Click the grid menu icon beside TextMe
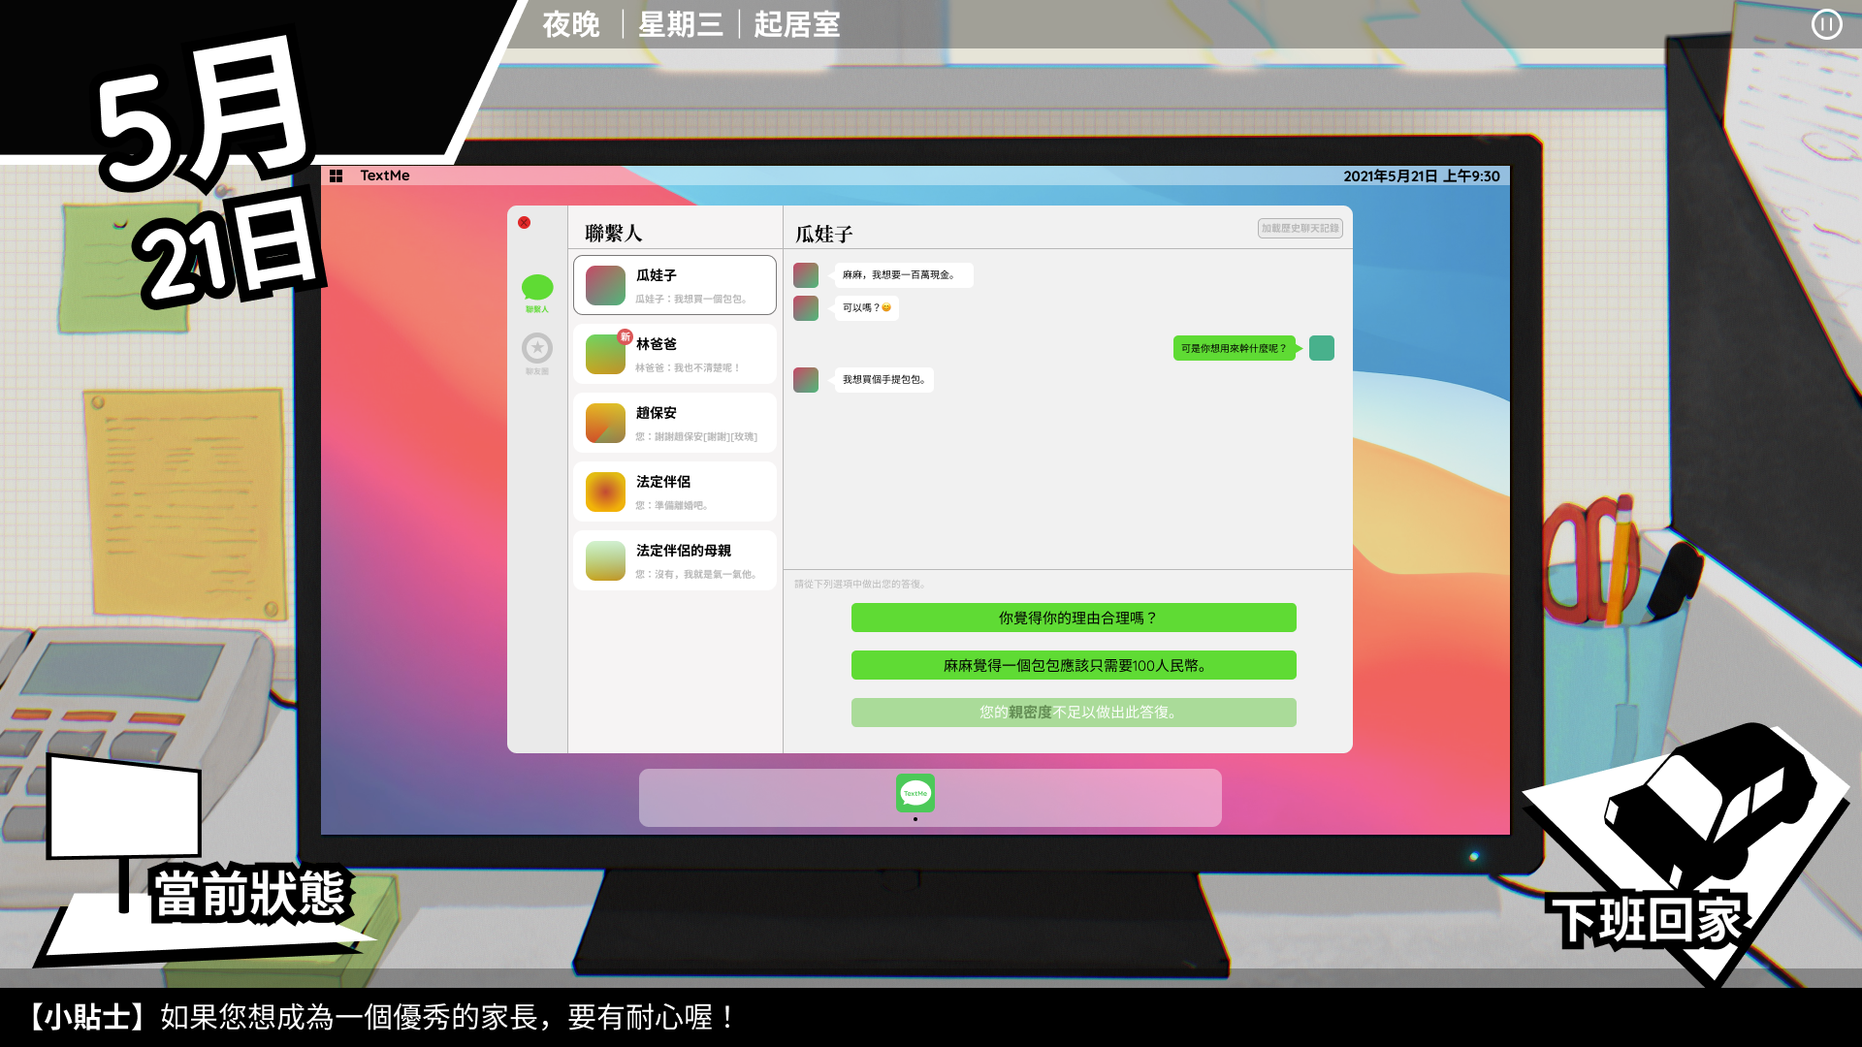Viewport: 1862px width, 1047px height. tap(337, 175)
